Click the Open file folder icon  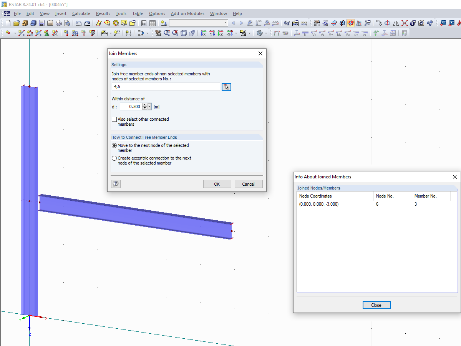(x=17, y=23)
